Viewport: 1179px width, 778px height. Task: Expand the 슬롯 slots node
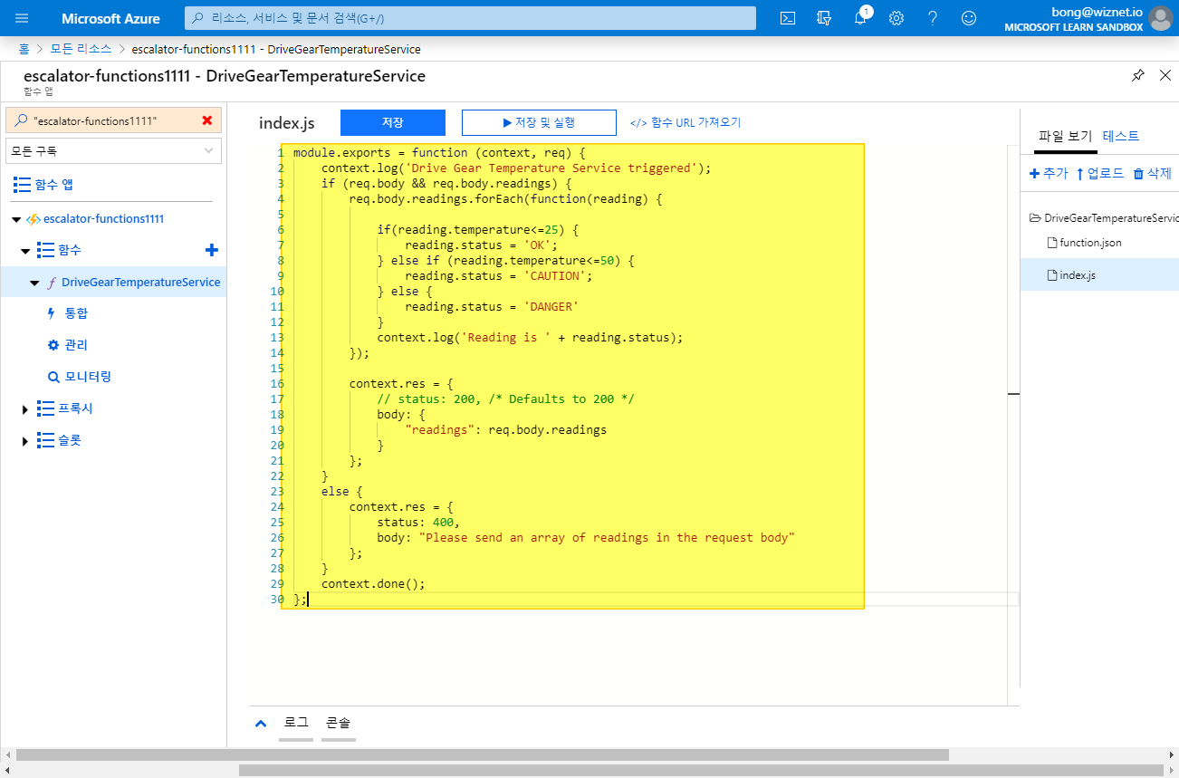(x=25, y=441)
